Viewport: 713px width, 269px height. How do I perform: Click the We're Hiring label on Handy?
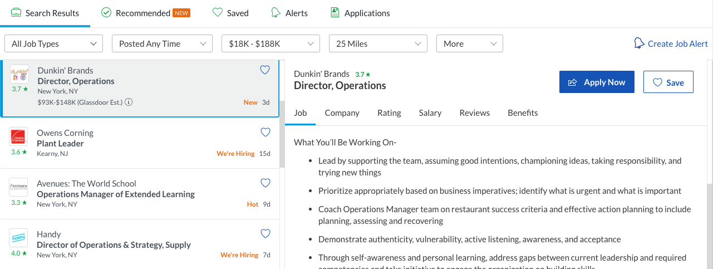(x=239, y=255)
